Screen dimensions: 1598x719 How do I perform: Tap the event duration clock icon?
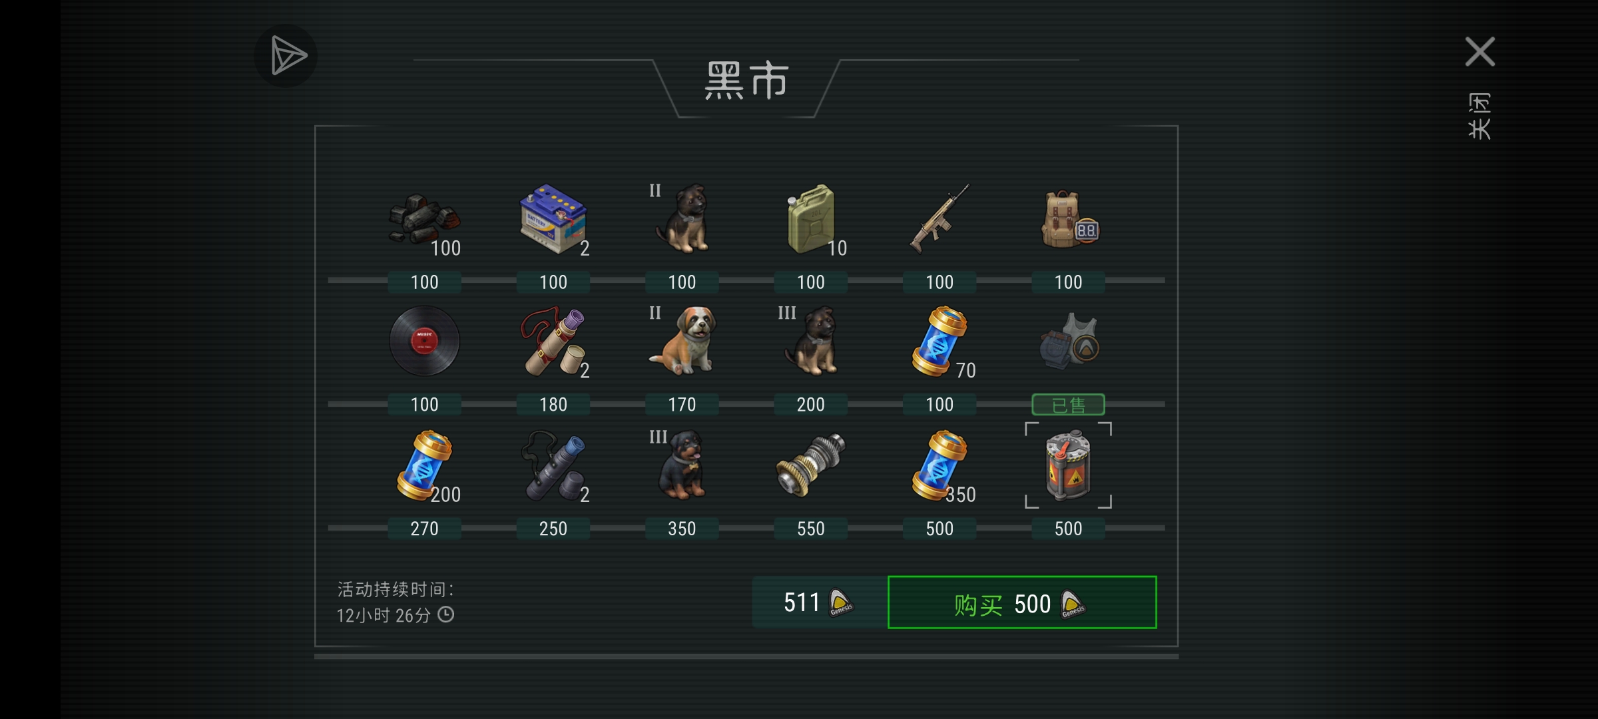tap(445, 614)
